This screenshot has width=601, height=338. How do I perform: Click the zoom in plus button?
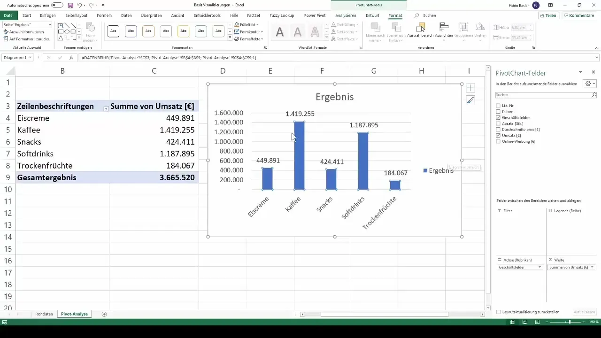click(585, 322)
